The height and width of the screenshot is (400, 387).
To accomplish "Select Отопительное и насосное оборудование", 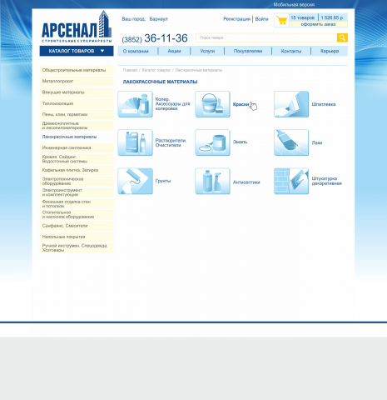I will (x=77, y=214).
